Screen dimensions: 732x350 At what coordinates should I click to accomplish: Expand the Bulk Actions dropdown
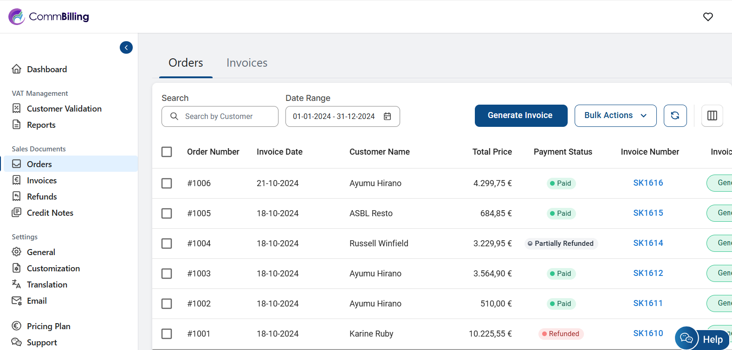pyautogui.click(x=615, y=116)
